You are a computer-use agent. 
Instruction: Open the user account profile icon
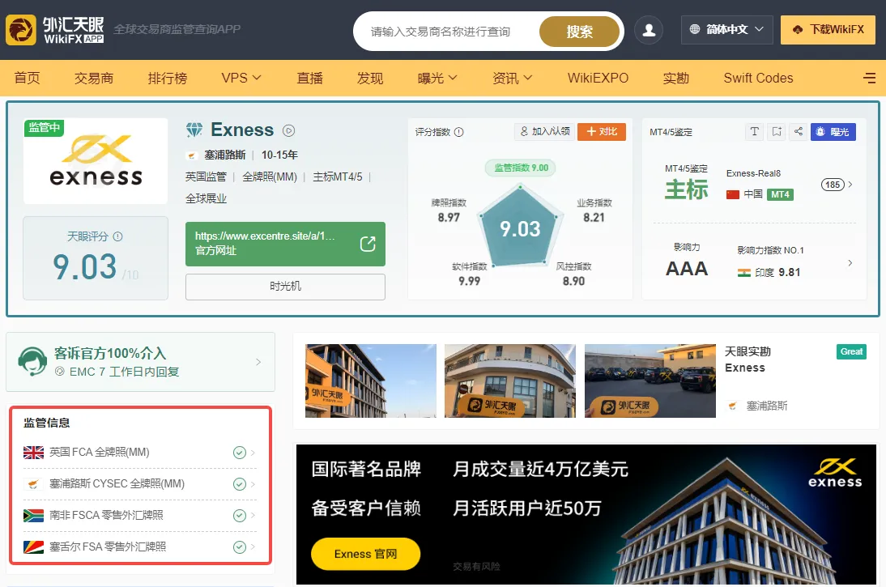[649, 30]
